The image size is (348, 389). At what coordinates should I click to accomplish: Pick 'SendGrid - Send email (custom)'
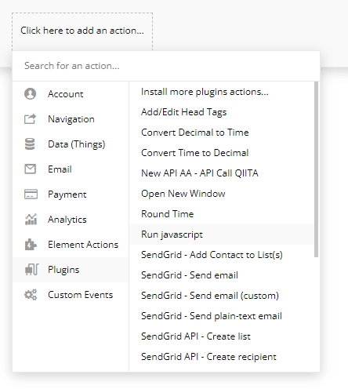210,296
